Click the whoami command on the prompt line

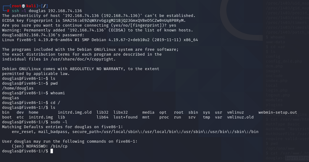(x=58, y=93)
